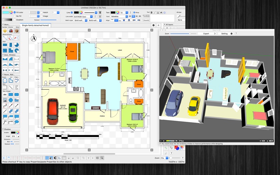
Task: Add a layer with the plus button
Action: tap(167, 28)
